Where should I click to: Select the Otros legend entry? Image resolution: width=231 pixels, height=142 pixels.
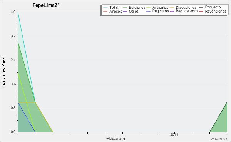click(x=134, y=11)
